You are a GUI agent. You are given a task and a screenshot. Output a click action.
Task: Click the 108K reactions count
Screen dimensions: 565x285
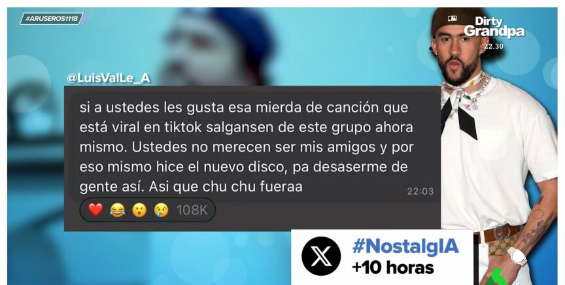coord(192,210)
